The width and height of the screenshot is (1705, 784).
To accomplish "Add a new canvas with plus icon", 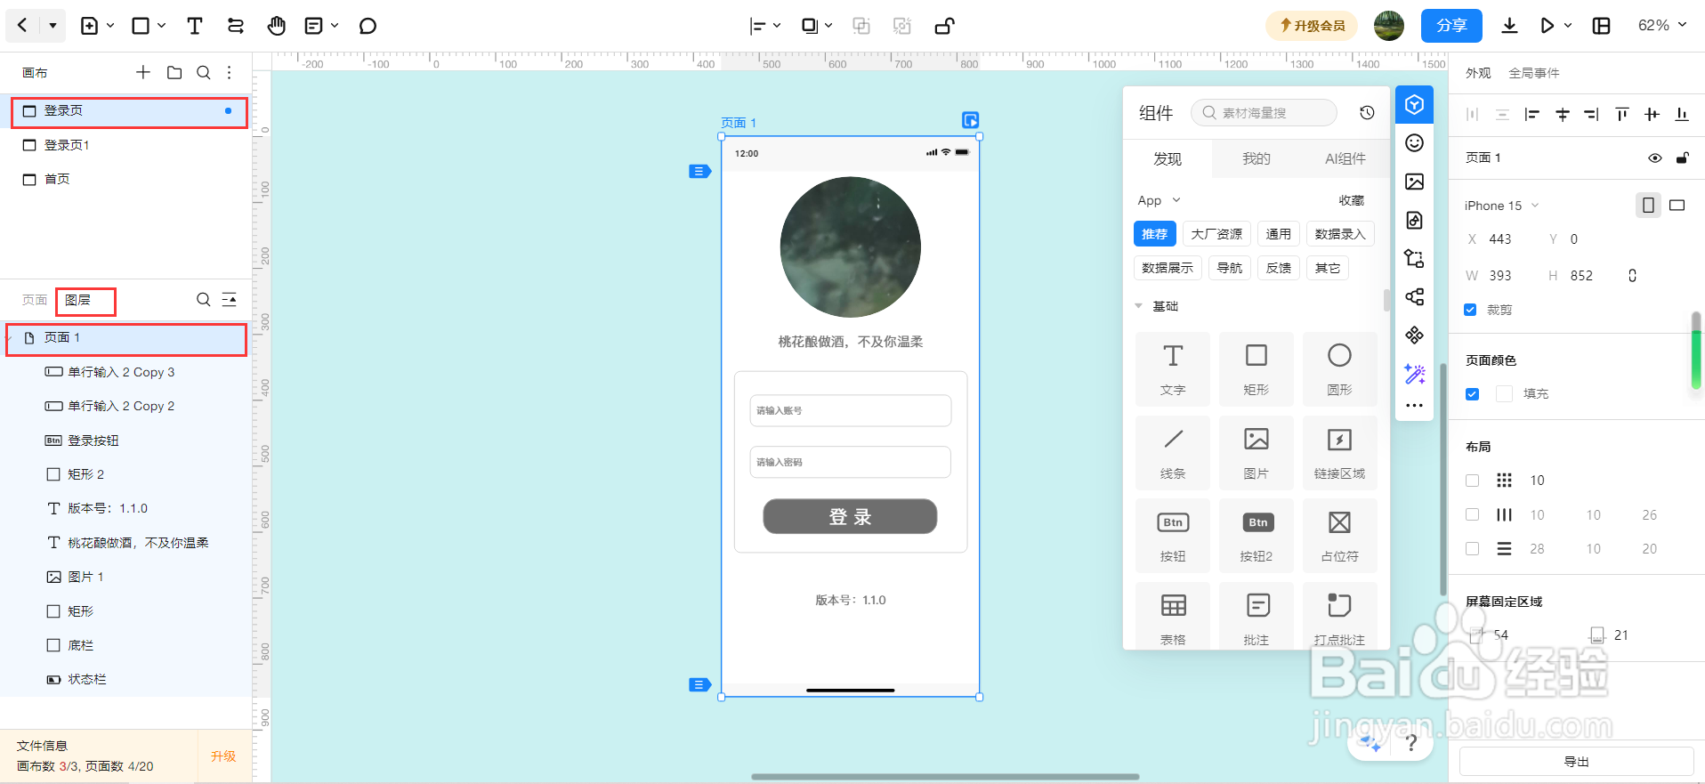I will pos(143,72).
